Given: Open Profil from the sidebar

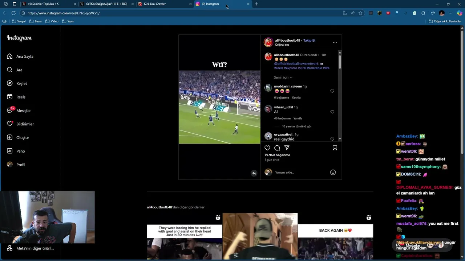Looking at the screenshot, I should [16, 165].
